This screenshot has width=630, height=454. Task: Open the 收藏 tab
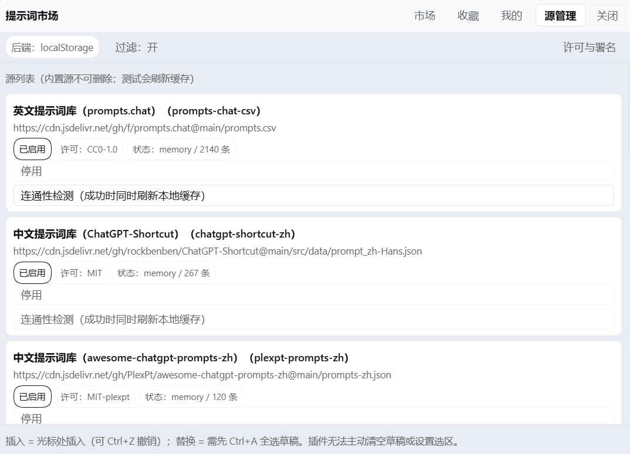[468, 16]
